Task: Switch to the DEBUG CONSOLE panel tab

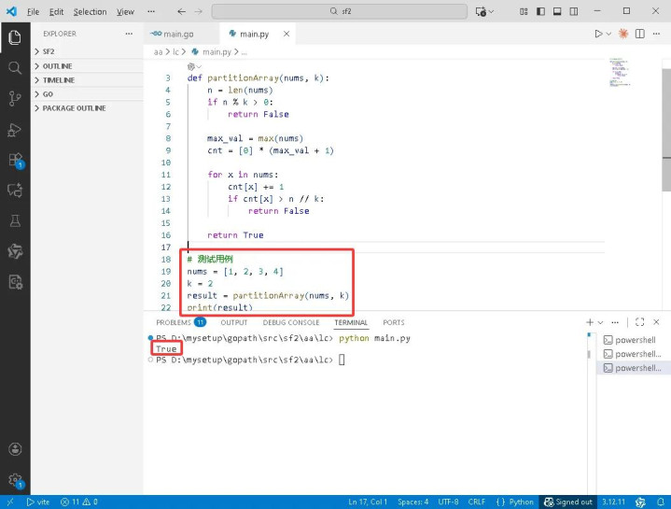Action: [285, 322]
